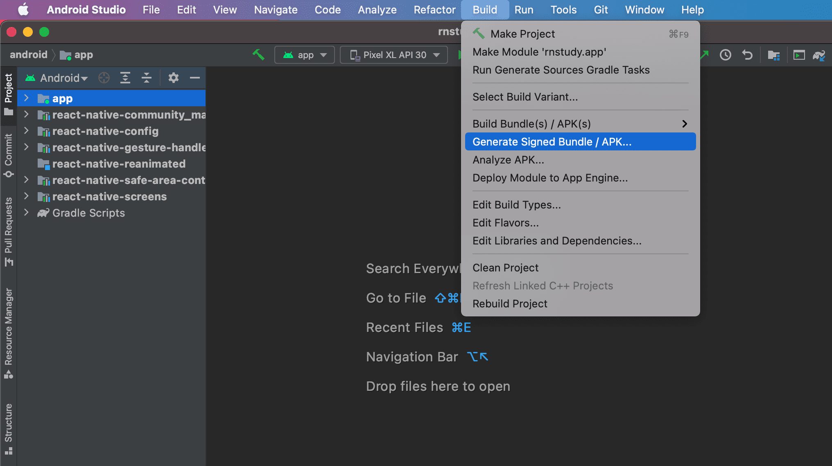Viewport: 832px width, 466px height.
Task: Open the Pixel XL API 30 device dropdown
Action: click(394, 55)
